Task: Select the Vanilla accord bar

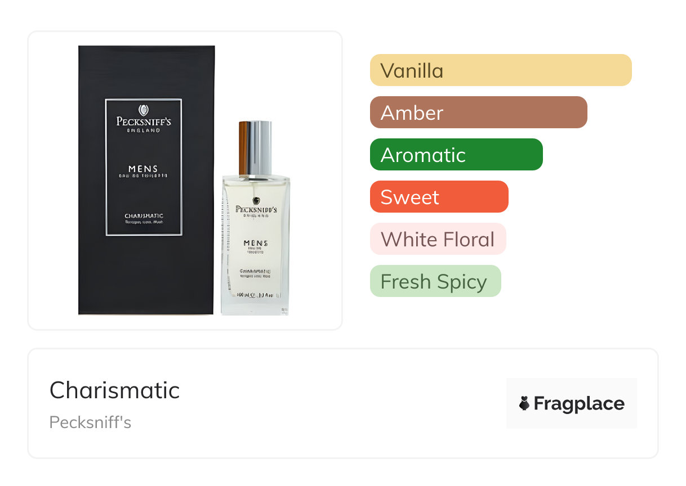Action: (x=501, y=70)
